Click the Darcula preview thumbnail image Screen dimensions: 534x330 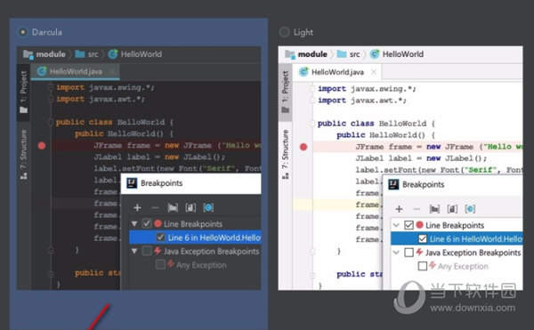[139, 168]
